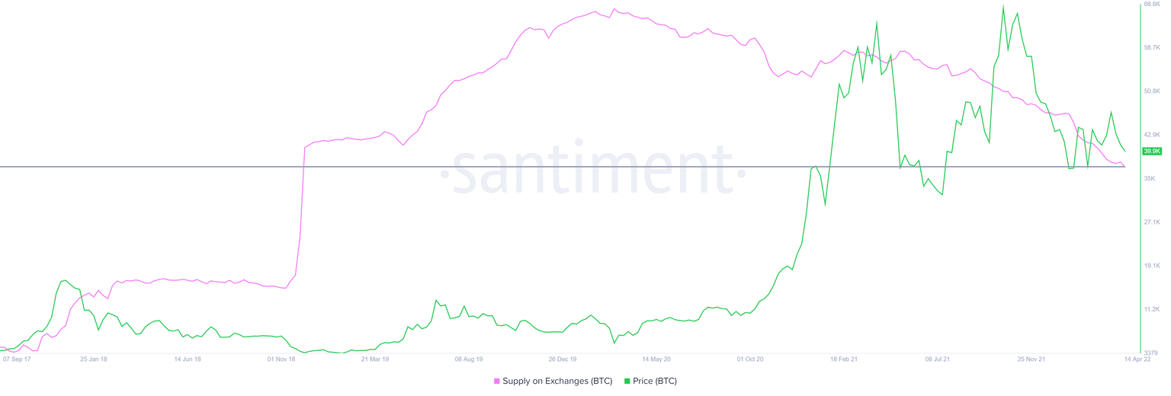Viewport: 1171px width, 396px height.
Task: Click the 50.8K price axis label
Action: point(1151,91)
